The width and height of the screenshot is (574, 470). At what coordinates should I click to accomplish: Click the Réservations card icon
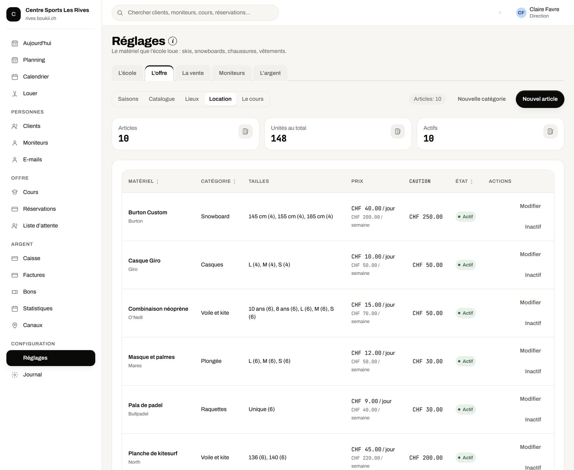(x=15, y=209)
